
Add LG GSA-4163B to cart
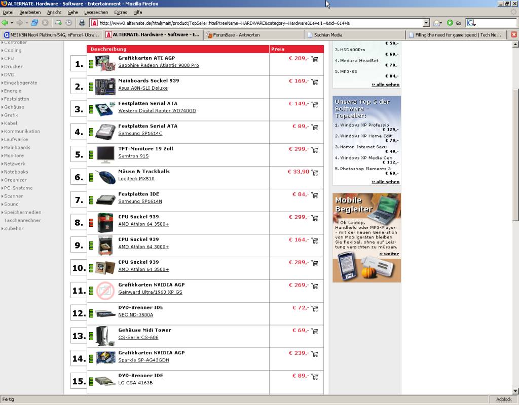[x=314, y=376]
